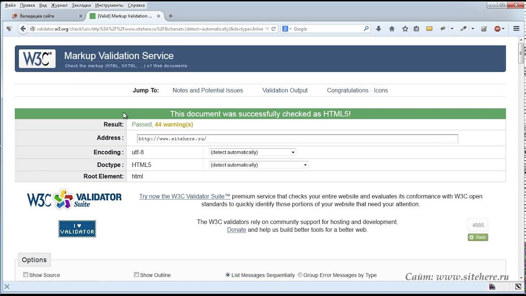
Task: Expand the eyedropper dropdown arrow
Action: coord(473,29)
